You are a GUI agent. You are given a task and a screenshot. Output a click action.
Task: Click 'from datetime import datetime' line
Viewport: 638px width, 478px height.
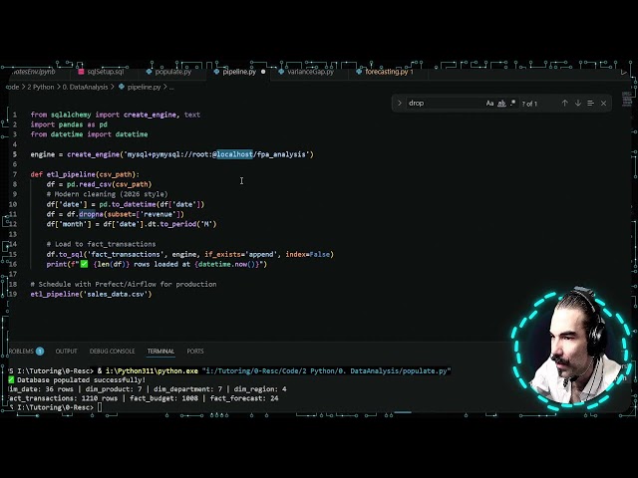coord(89,134)
